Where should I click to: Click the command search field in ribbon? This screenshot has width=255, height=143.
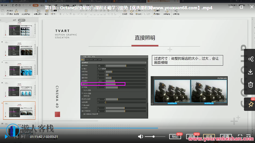click(x=237, y=5)
